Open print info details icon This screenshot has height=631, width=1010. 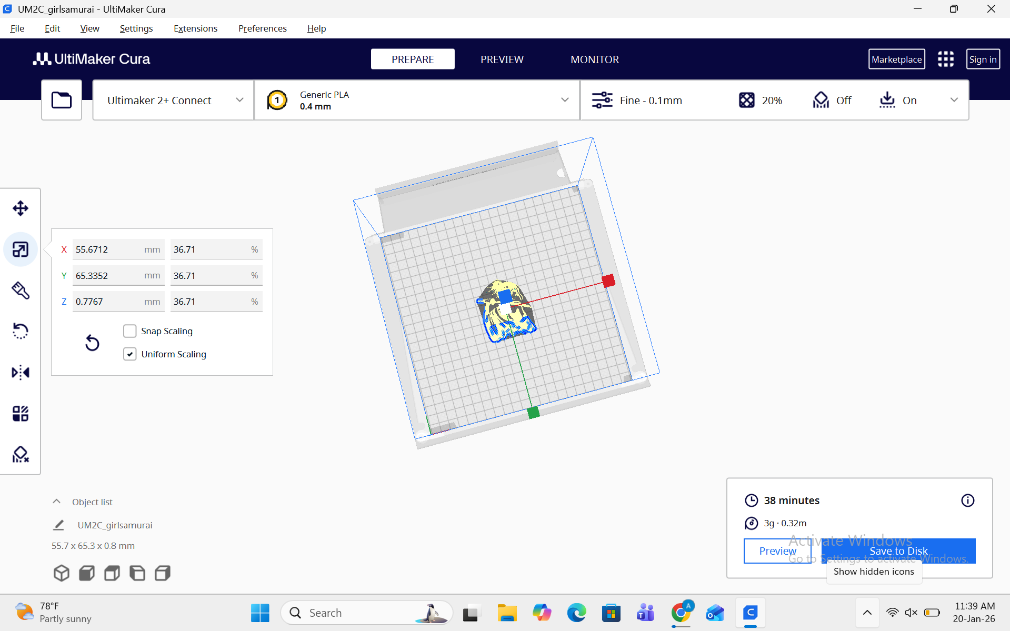click(x=967, y=500)
